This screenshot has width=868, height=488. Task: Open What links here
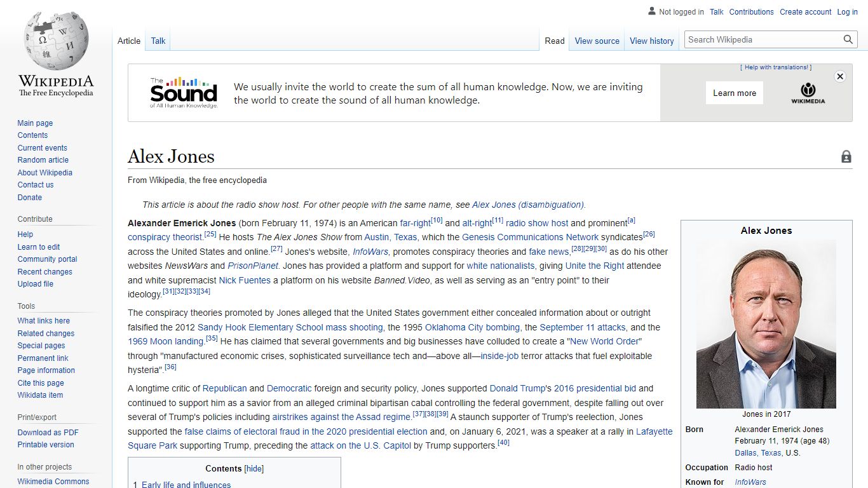coord(44,321)
